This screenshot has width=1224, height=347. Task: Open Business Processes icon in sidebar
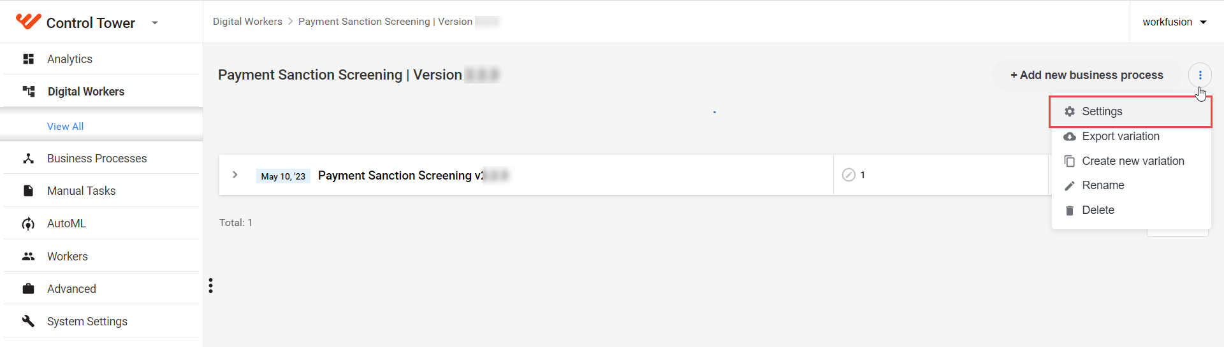(x=28, y=159)
